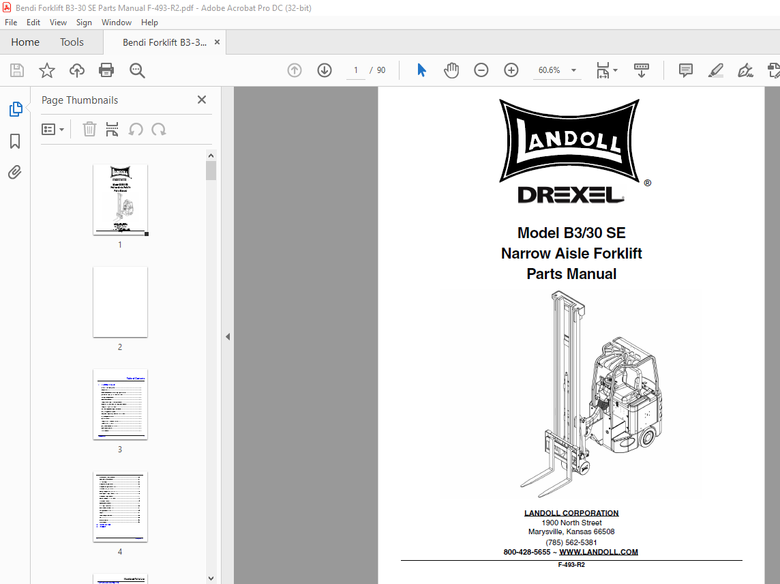Open the thumbnails options dropdown menu
This screenshot has width=780, height=584.
tap(52, 130)
